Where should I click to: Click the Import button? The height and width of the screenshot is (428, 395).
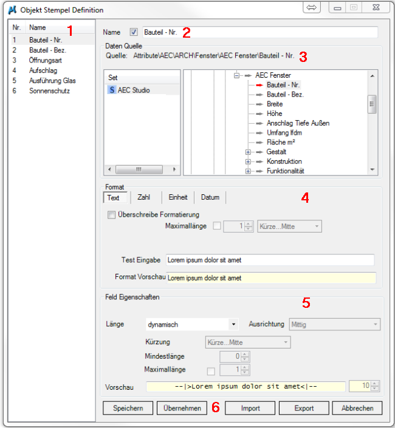coord(250,408)
